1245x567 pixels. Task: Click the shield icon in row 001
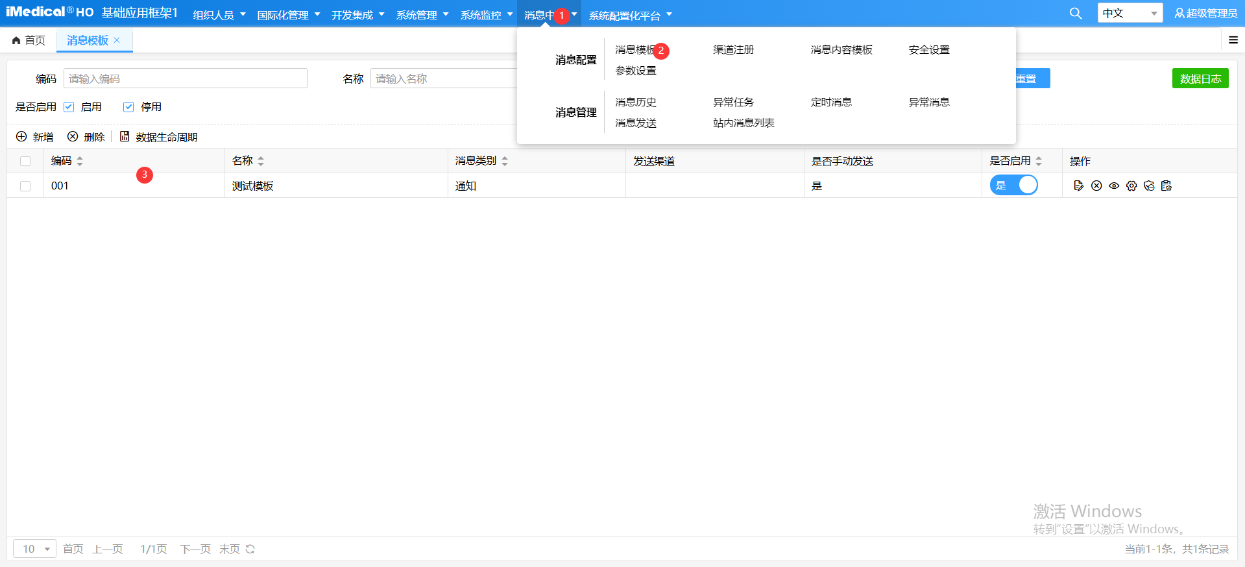point(1149,186)
